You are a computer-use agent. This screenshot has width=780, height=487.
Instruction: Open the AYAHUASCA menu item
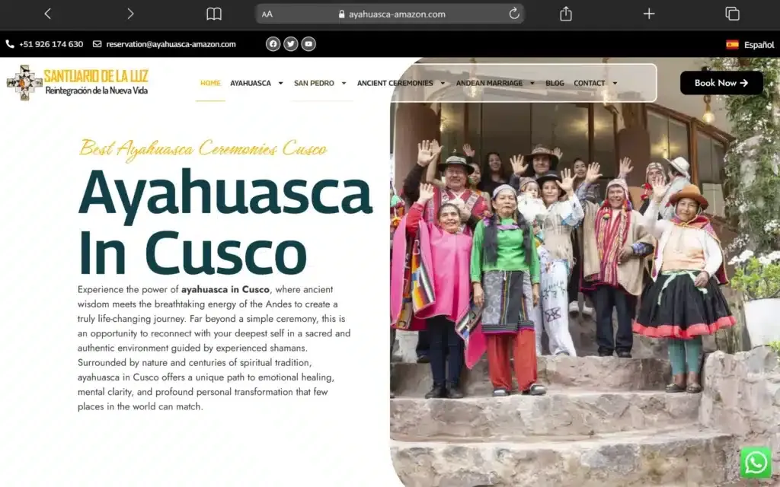point(250,83)
